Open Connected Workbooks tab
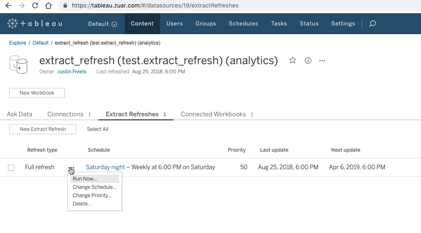This screenshot has height=233, width=421. [217, 114]
